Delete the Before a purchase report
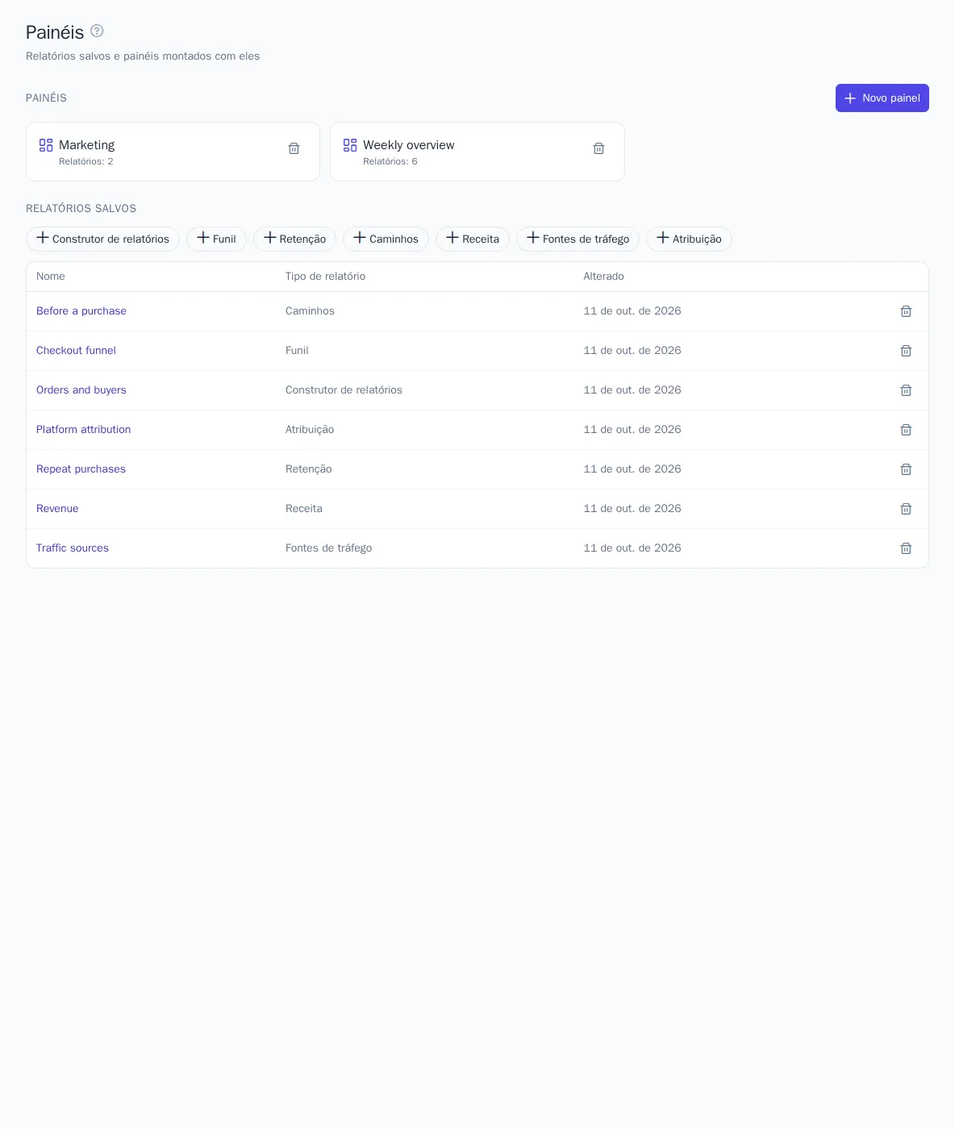 pyautogui.click(x=906, y=311)
